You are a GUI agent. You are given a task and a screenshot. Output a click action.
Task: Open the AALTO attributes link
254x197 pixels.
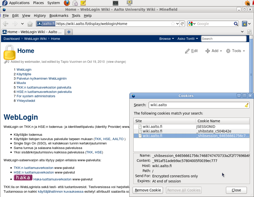pyautogui.click(x=118, y=139)
